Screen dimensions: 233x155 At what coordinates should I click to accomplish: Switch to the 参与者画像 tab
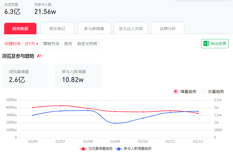tap(94, 29)
